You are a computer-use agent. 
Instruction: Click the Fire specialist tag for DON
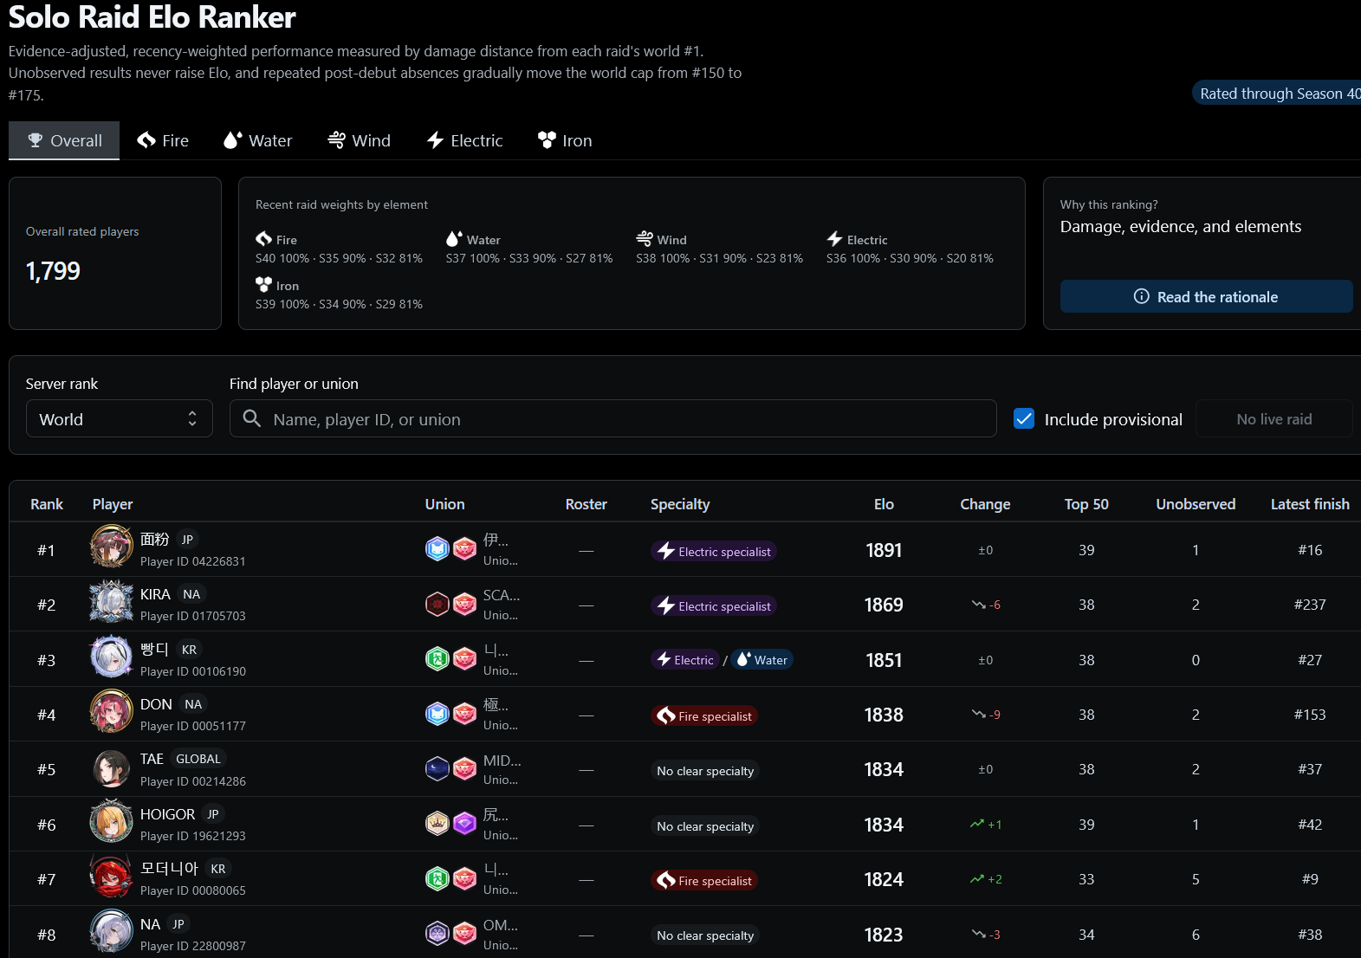click(x=704, y=715)
